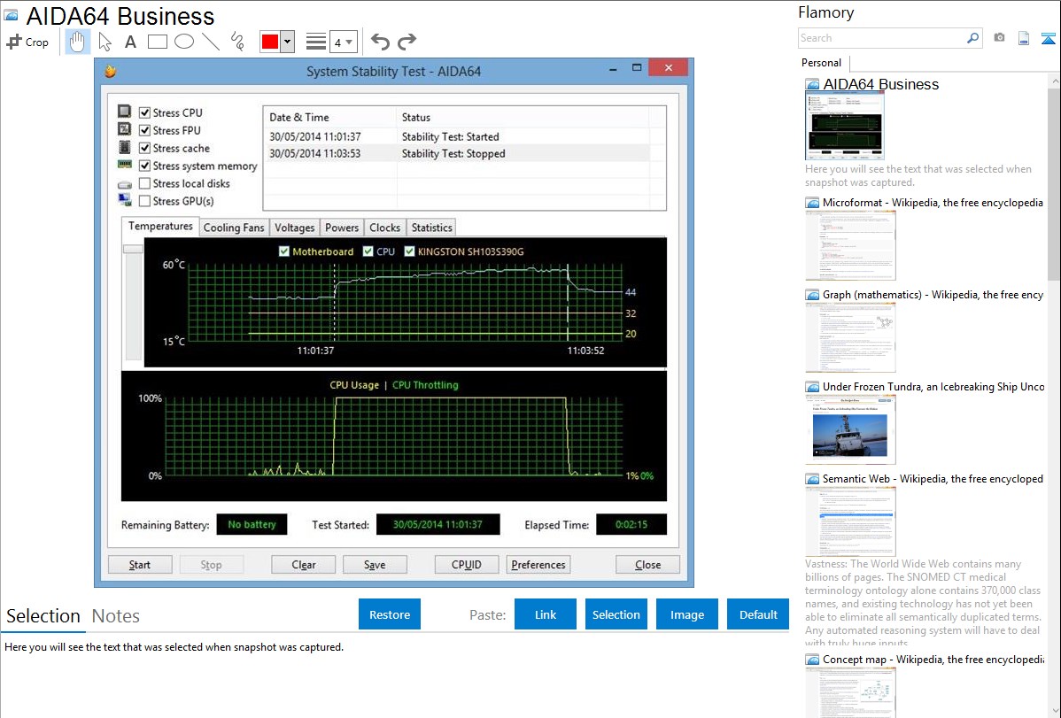The image size is (1061, 718).
Task: Click the blue Restore button
Action: click(390, 614)
